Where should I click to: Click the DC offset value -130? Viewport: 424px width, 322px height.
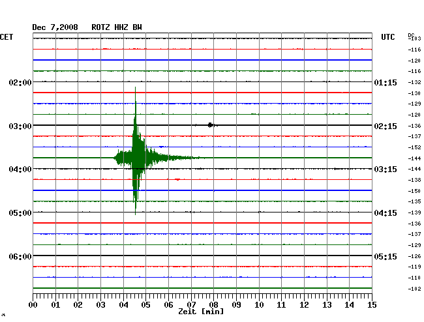[x=414, y=93]
